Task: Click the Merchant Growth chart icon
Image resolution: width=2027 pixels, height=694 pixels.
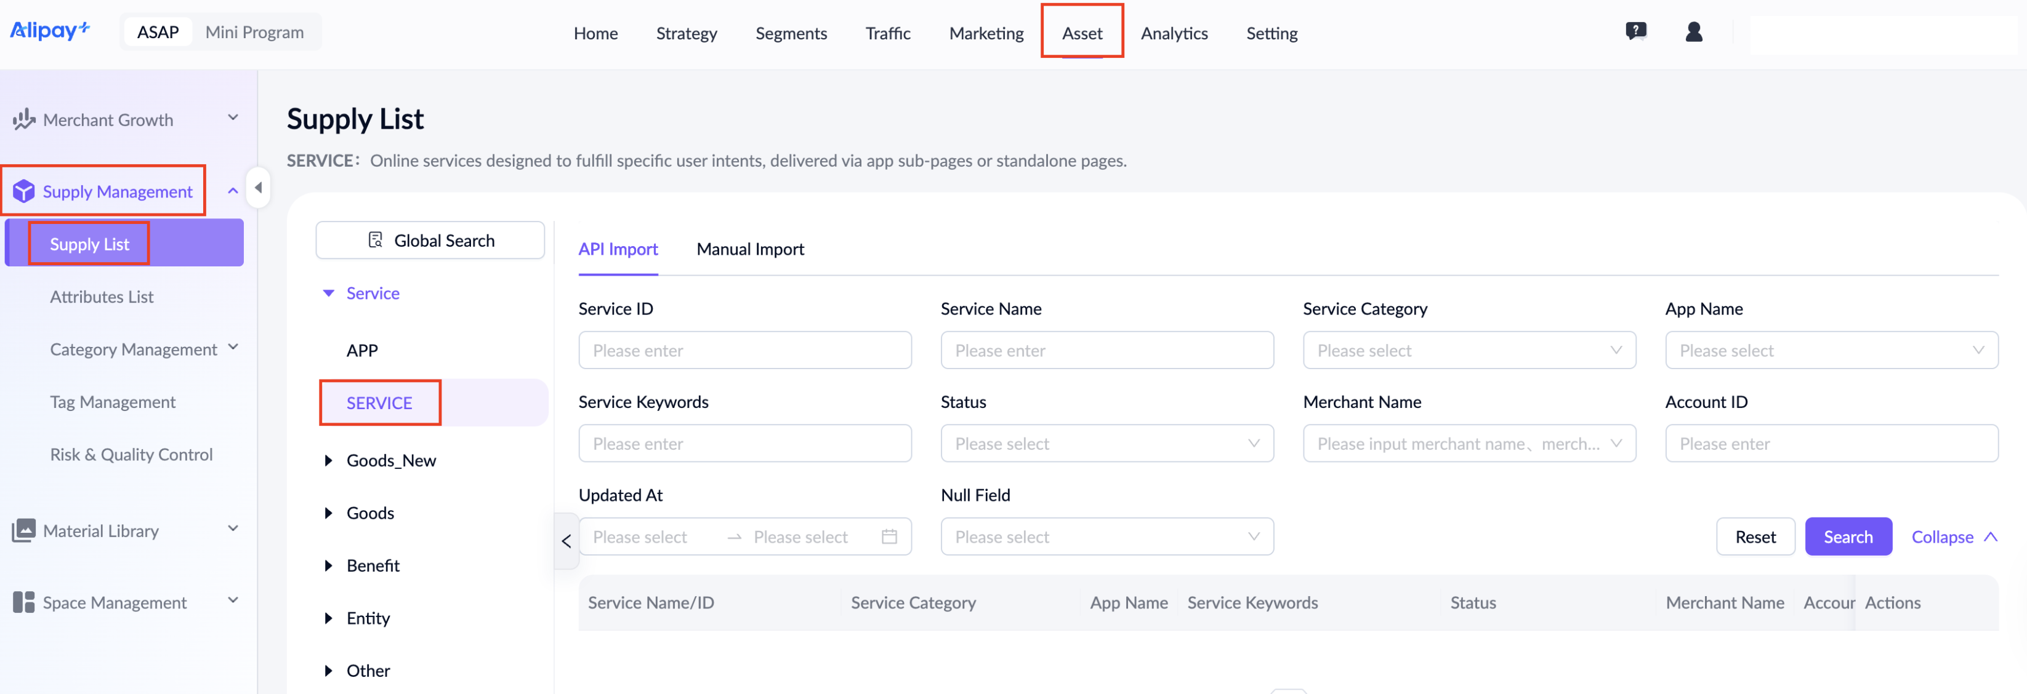Action: (x=23, y=119)
